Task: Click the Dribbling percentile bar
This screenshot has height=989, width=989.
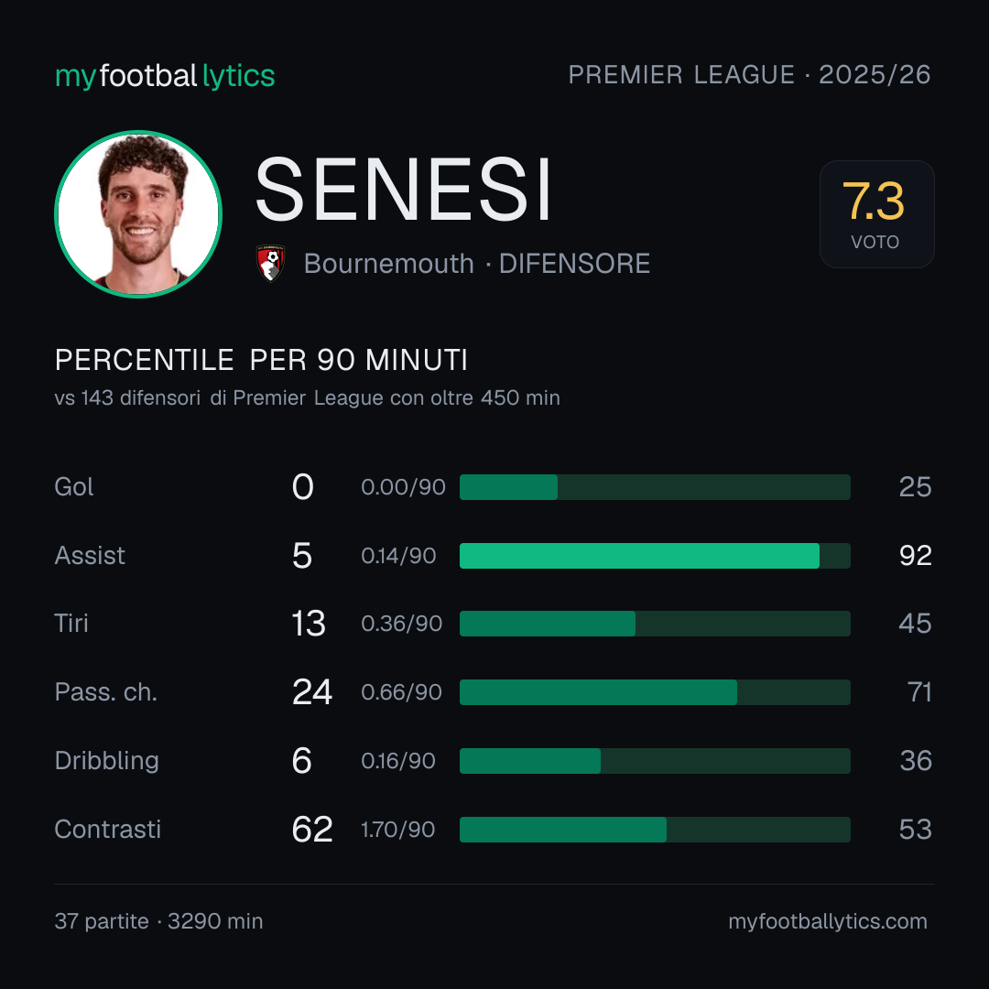Action: (x=655, y=761)
